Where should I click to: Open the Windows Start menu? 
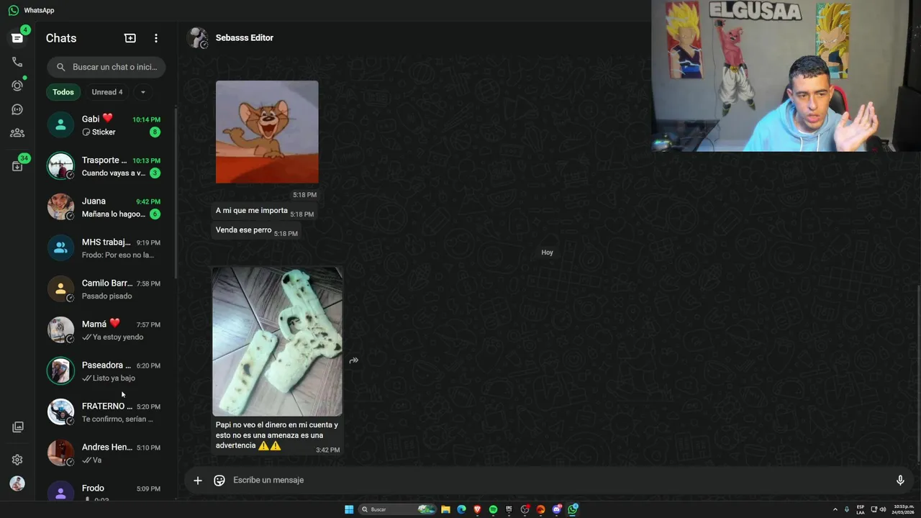pos(349,509)
